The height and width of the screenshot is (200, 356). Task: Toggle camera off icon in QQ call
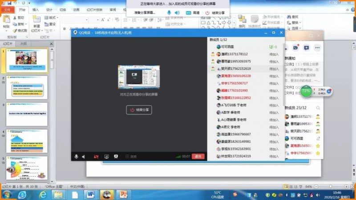click(96, 157)
